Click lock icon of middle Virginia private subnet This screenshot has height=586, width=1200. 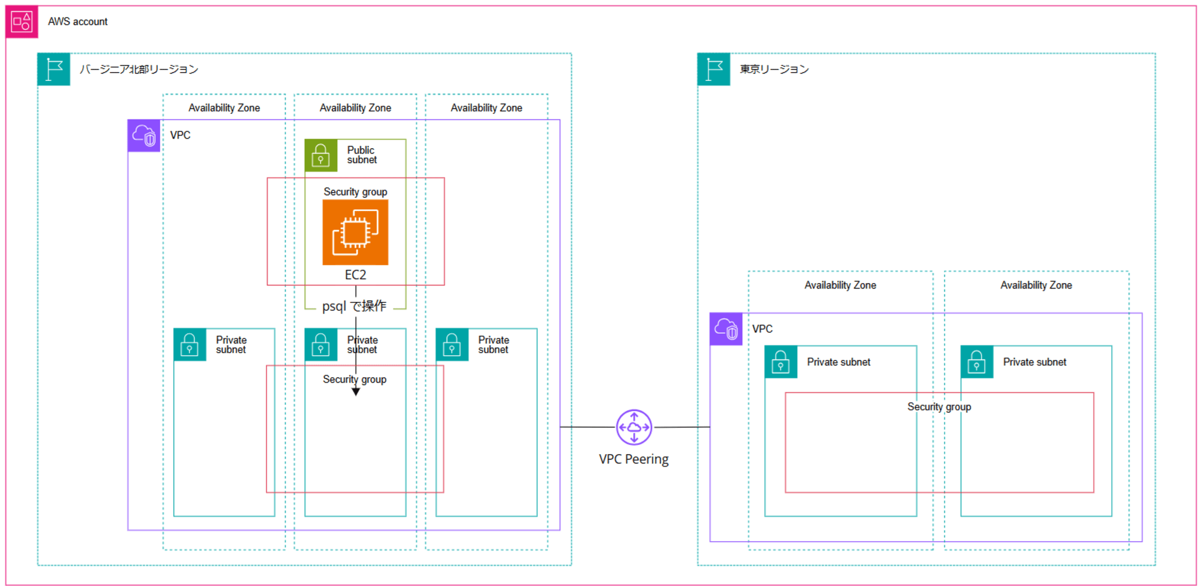pyautogui.click(x=321, y=344)
